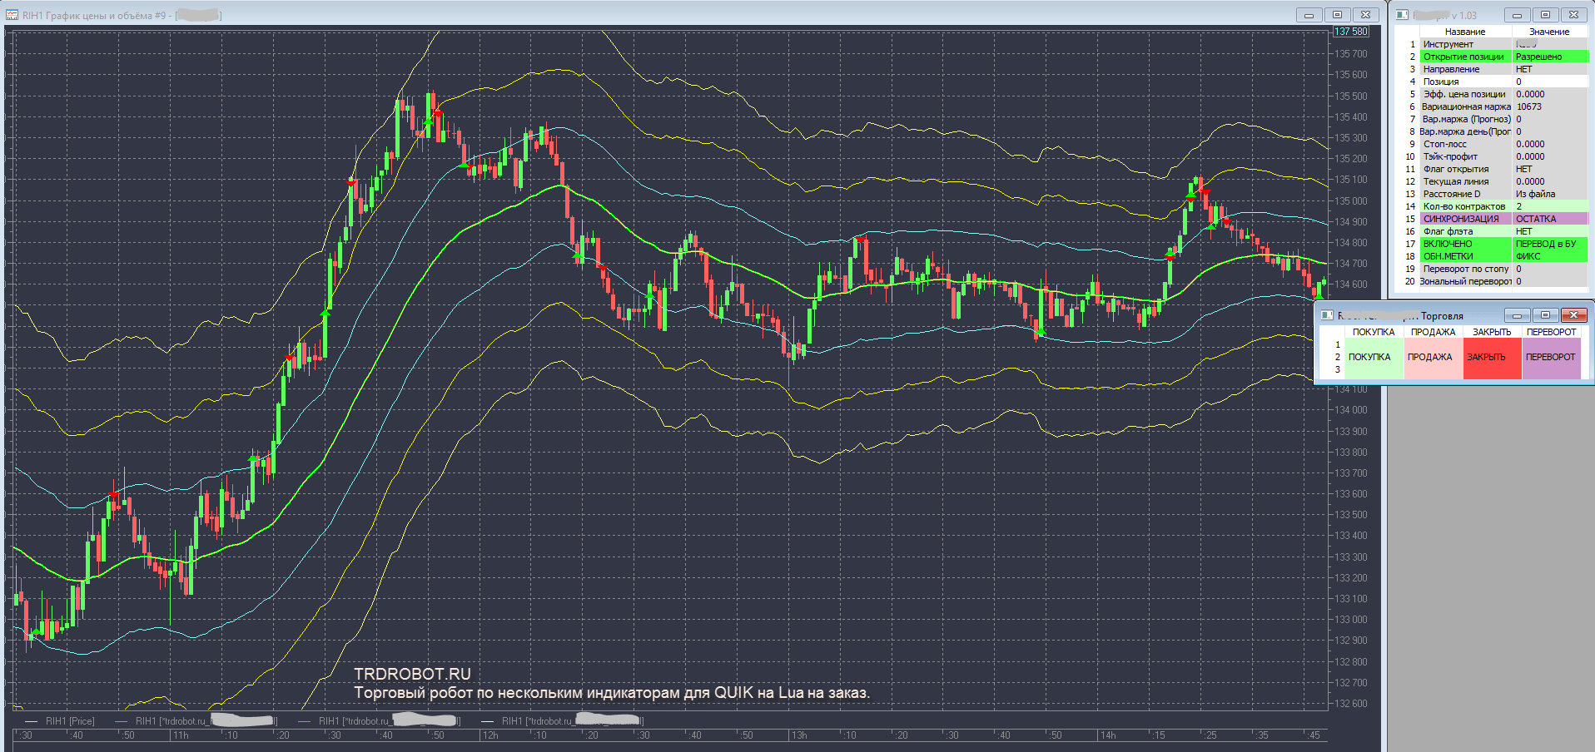Image resolution: width=1595 pixels, height=752 pixels.
Task: Toggle the Открытие позиции Разрешено cell
Action: pyautogui.click(x=1549, y=57)
